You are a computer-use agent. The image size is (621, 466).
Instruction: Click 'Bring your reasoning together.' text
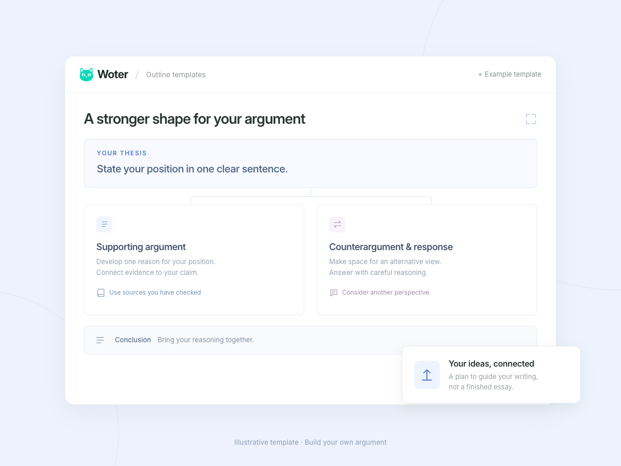(206, 340)
